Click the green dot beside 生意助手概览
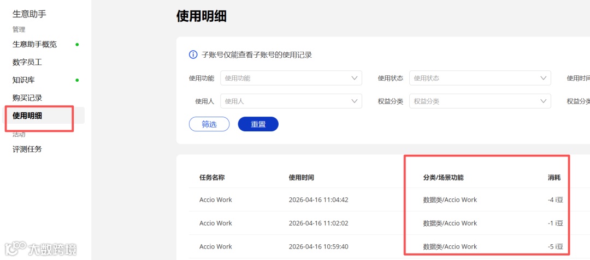This screenshot has width=590, height=260. (77, 45)
